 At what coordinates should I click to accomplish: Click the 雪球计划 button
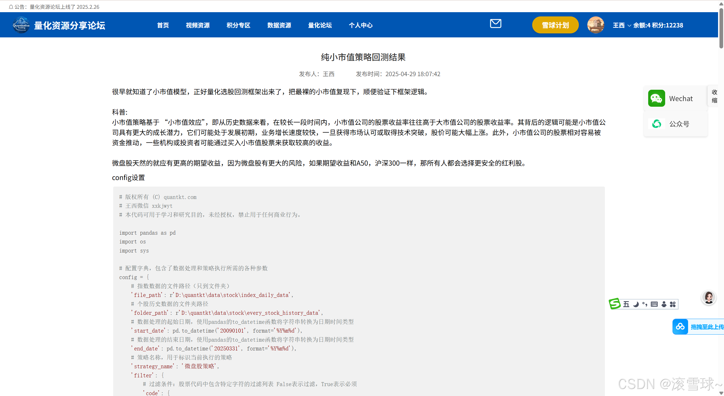tap(555, 25)
